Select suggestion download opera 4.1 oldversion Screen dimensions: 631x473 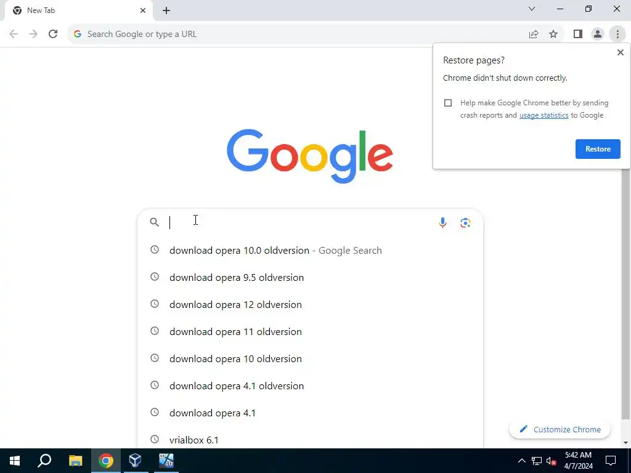pyautogui.click(x=310, y=386)
